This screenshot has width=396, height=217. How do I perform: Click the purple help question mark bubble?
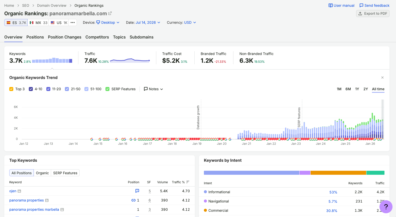click(386, 206)
